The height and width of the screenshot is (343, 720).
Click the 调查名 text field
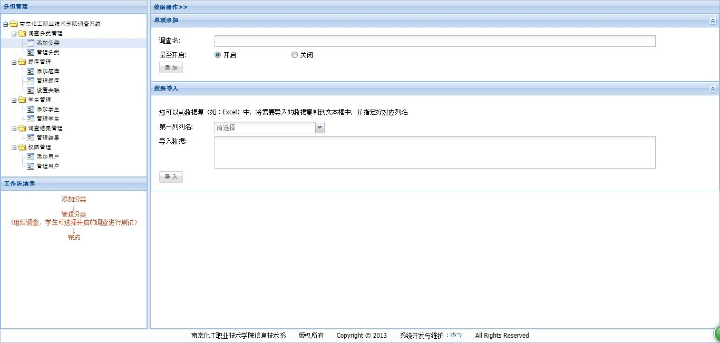point(434,41)
